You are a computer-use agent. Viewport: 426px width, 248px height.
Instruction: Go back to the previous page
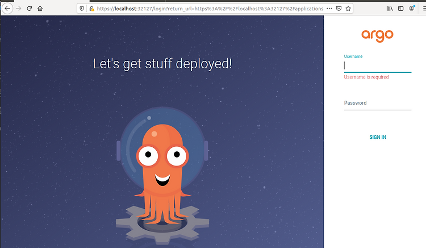point(7,9)
